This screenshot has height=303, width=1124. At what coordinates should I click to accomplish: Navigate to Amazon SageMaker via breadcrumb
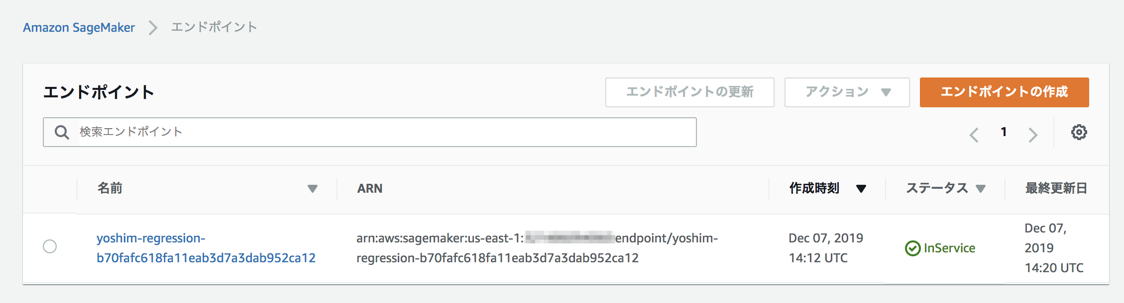(x=78, y=27)
